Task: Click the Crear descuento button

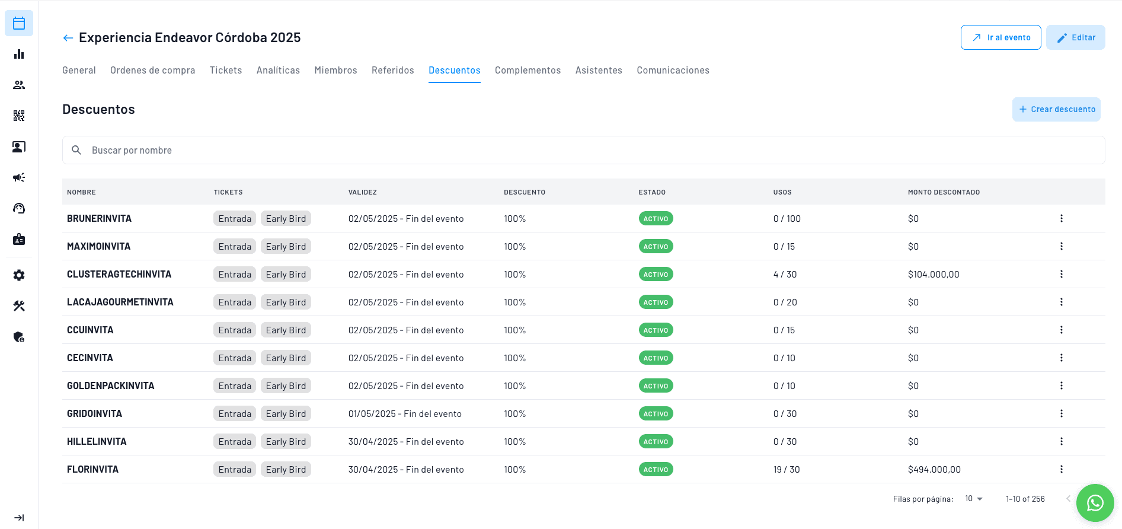Action: pyautogui.click(x=1056, y=109)
